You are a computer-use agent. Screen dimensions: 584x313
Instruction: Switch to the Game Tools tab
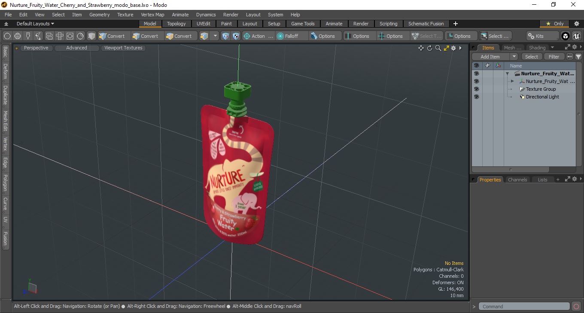click(x=303, y=24)
